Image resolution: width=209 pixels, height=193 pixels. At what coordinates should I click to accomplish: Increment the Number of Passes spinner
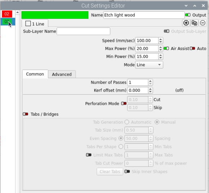(150, 81)
